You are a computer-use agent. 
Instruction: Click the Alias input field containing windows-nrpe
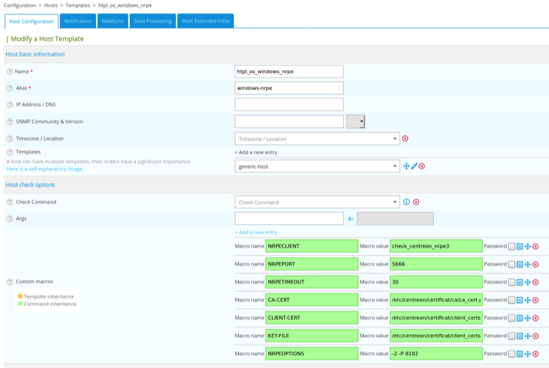pyautogui.click(x=288, y=88)
